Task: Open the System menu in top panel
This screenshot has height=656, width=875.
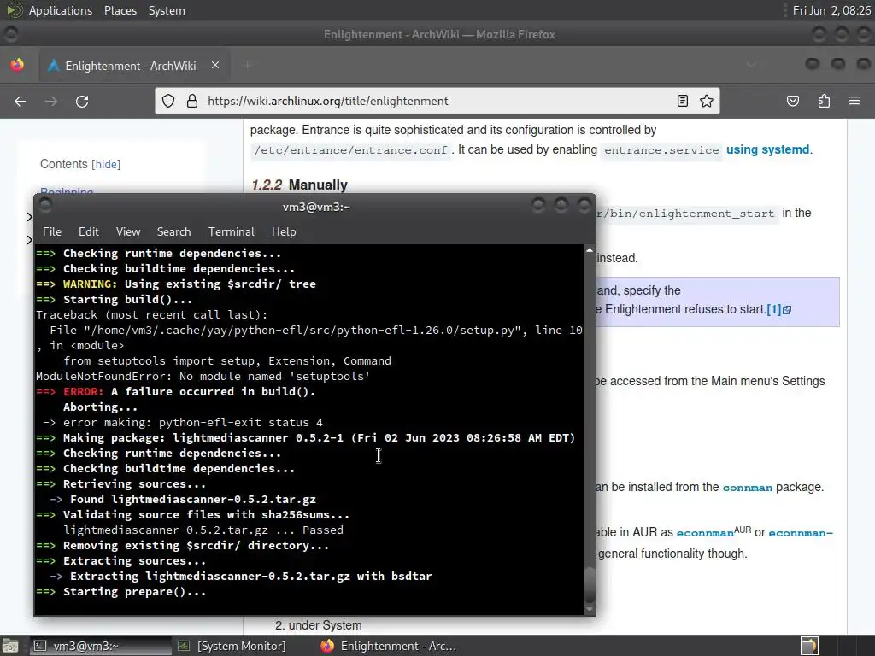Action: pos(167,10)
